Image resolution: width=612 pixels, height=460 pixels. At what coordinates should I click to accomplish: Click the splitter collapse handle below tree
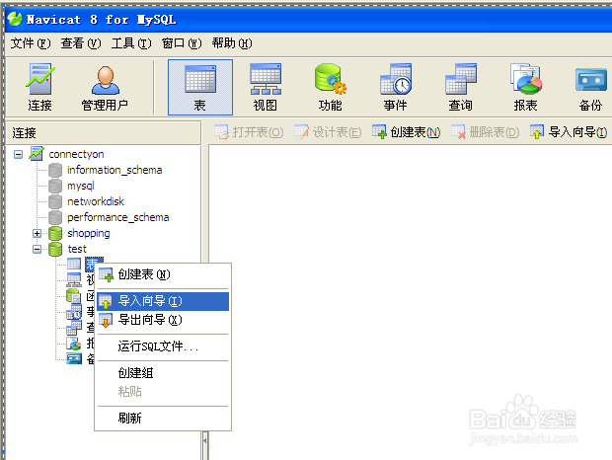point(205,440)
